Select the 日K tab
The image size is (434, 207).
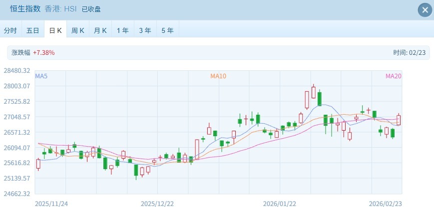point(55,30)
